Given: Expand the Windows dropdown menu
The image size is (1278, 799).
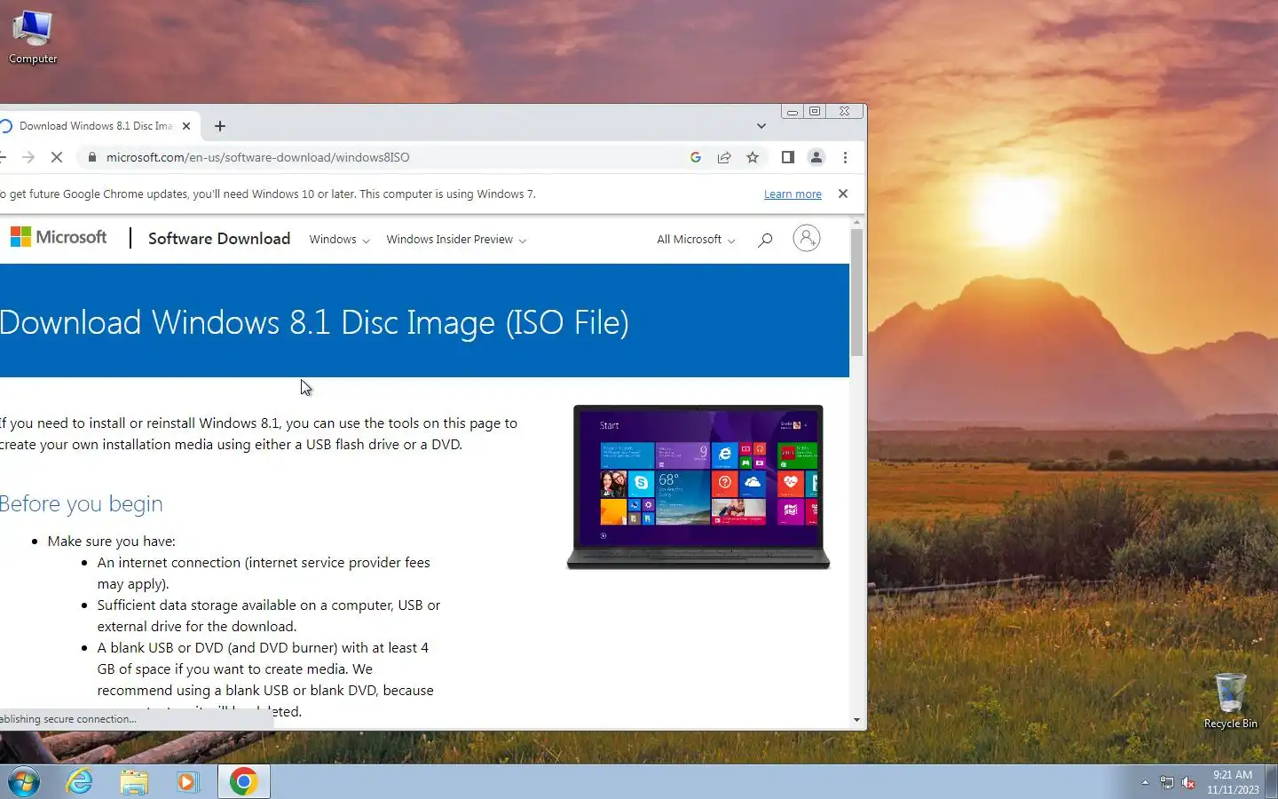Looking at the screenshot, I should (339, 240).
